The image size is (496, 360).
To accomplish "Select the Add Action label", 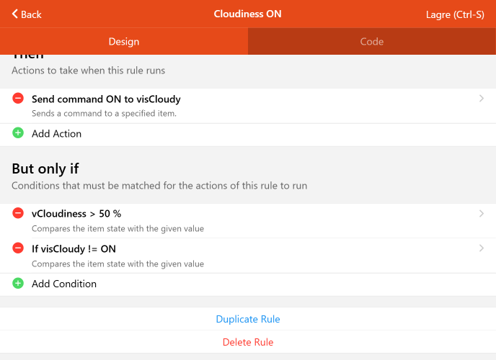I will [56, 134].
